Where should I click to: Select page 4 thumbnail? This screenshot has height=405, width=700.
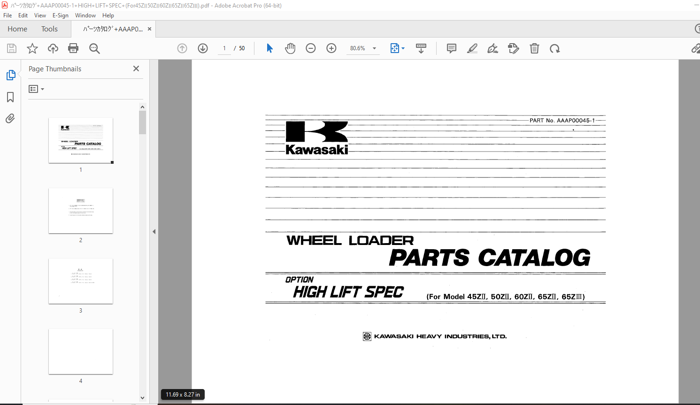coord(81,352)
